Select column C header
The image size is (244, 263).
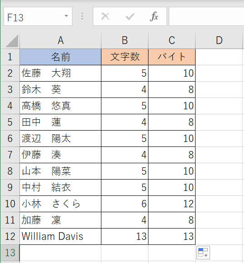pyautogui.click(x=172, y=41)
